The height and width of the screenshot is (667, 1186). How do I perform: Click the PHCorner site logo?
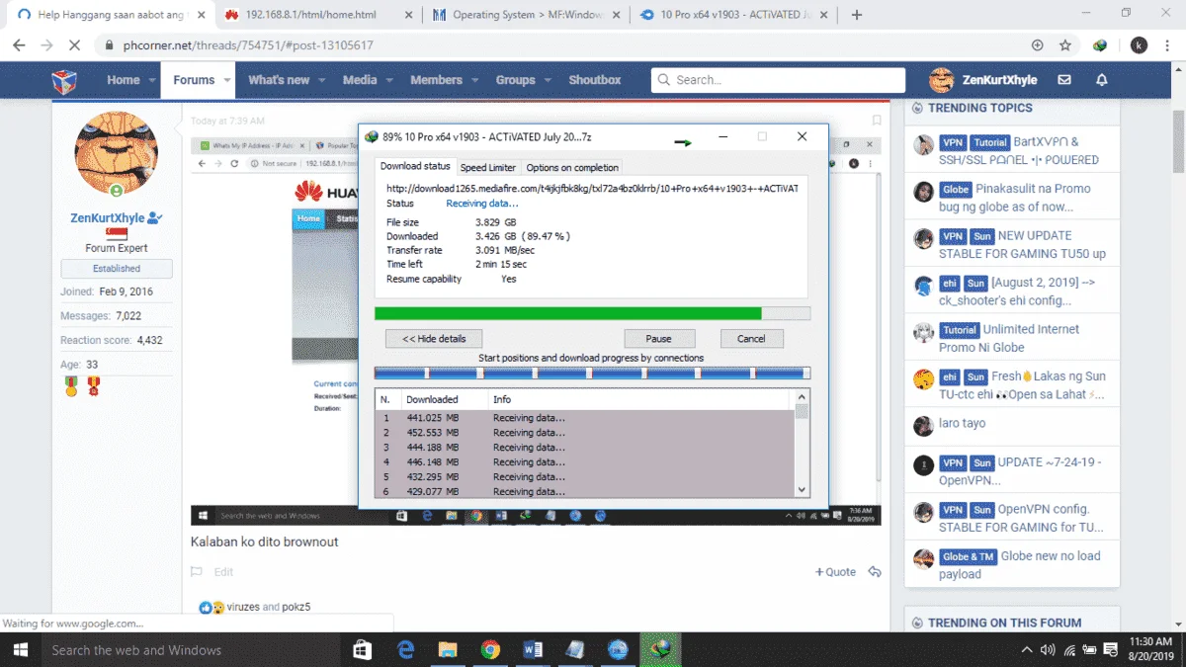coord(64,80)
